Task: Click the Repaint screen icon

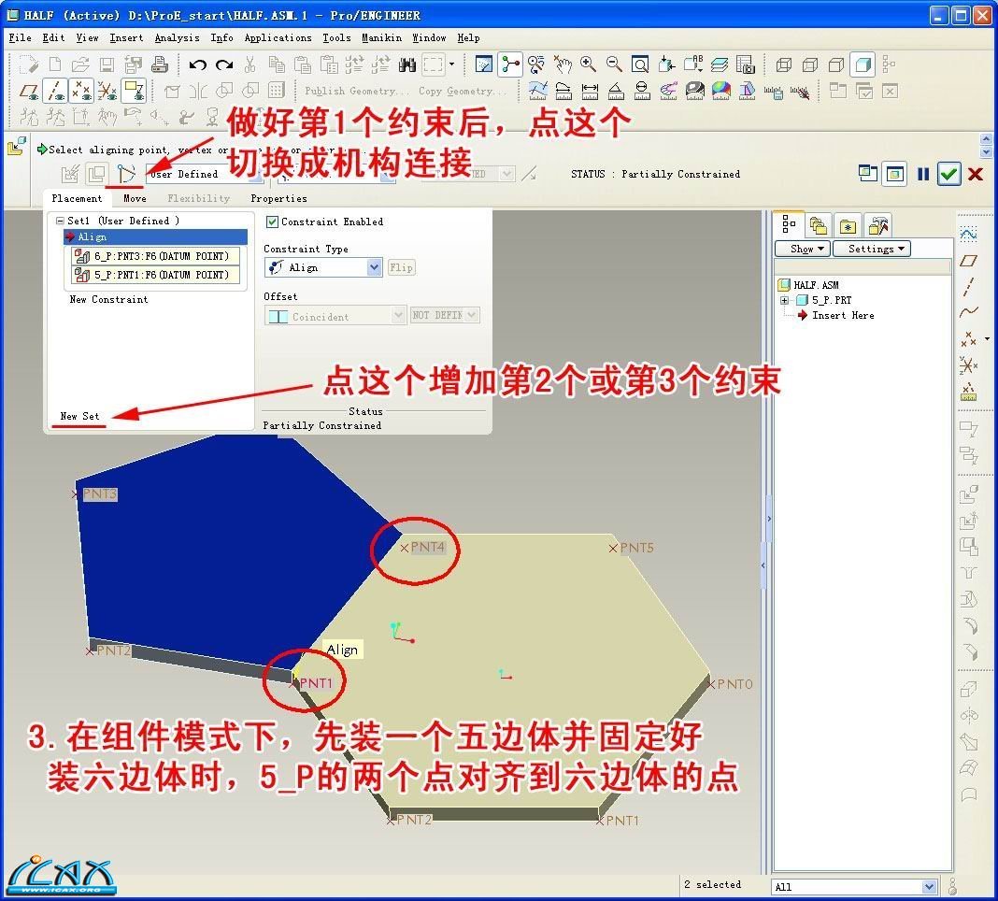Action: click(484, 64)
